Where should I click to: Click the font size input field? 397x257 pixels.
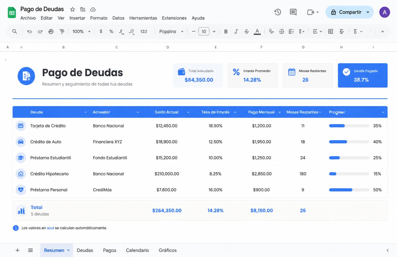pyautogui.click(x=204, y=32)
